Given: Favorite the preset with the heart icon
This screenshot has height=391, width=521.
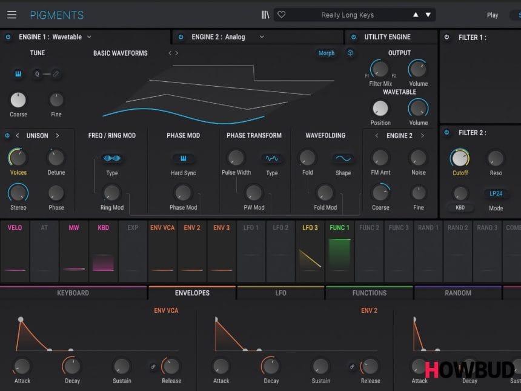Looking at the screenshot, I should pyautogui.click(x=282, y=15).
